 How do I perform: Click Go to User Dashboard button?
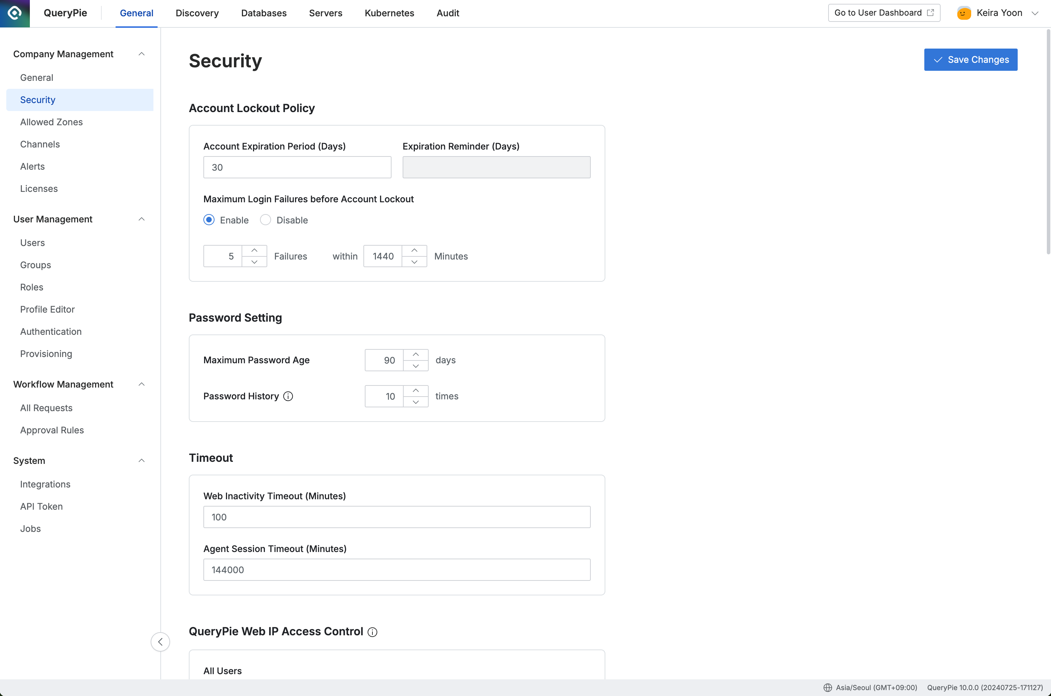pos(884,12)
